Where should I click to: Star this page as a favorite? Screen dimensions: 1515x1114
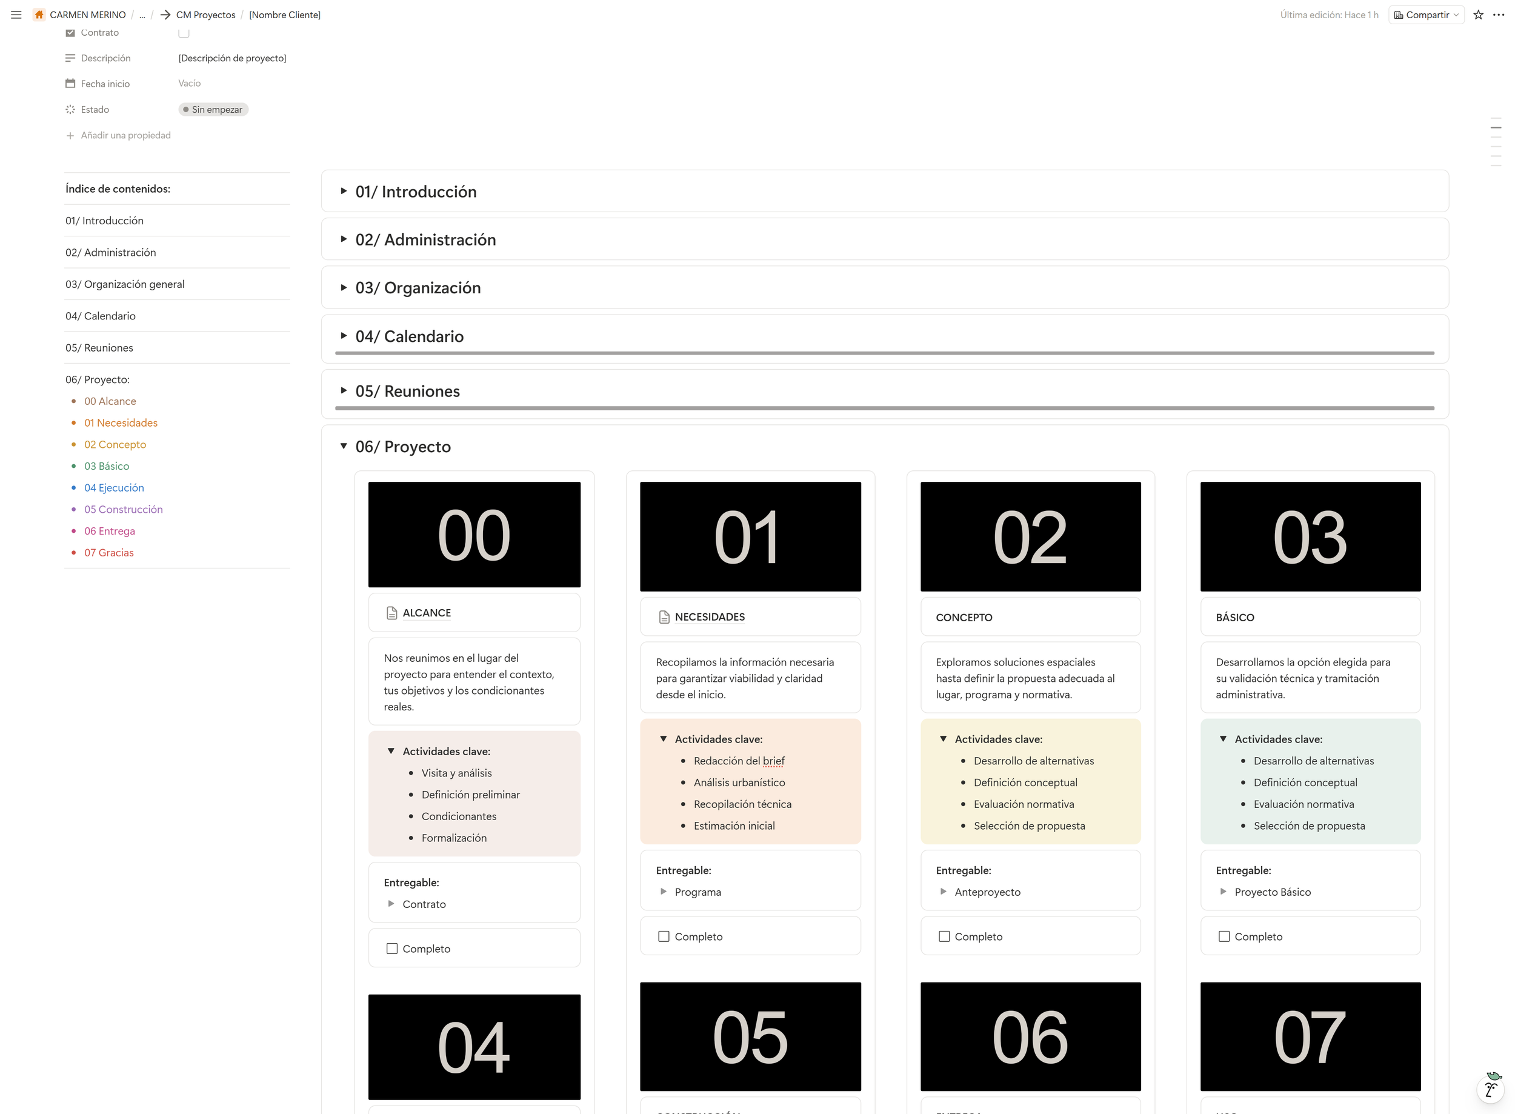tap(1479, 15)
